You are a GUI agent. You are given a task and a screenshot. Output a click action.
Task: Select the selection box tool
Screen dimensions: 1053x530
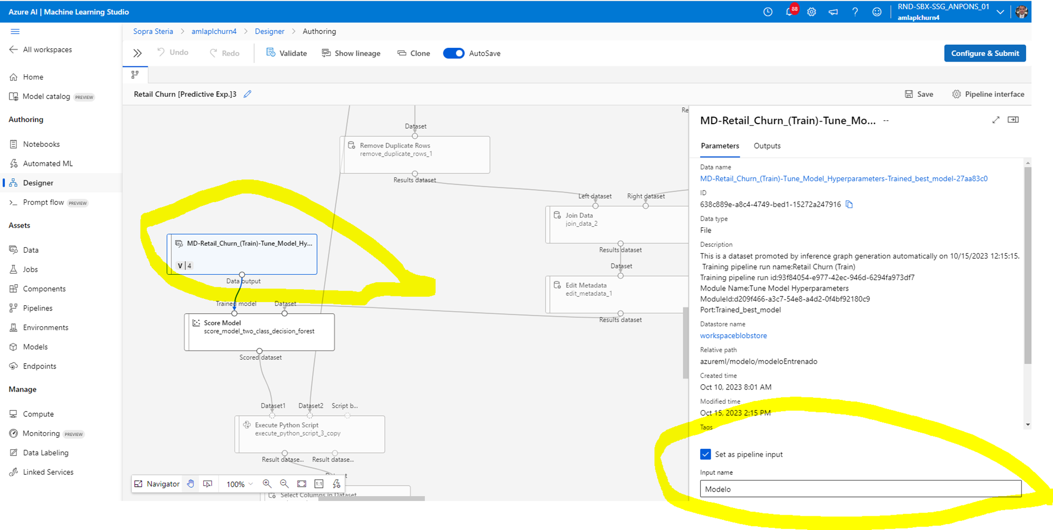pos(208,484)
